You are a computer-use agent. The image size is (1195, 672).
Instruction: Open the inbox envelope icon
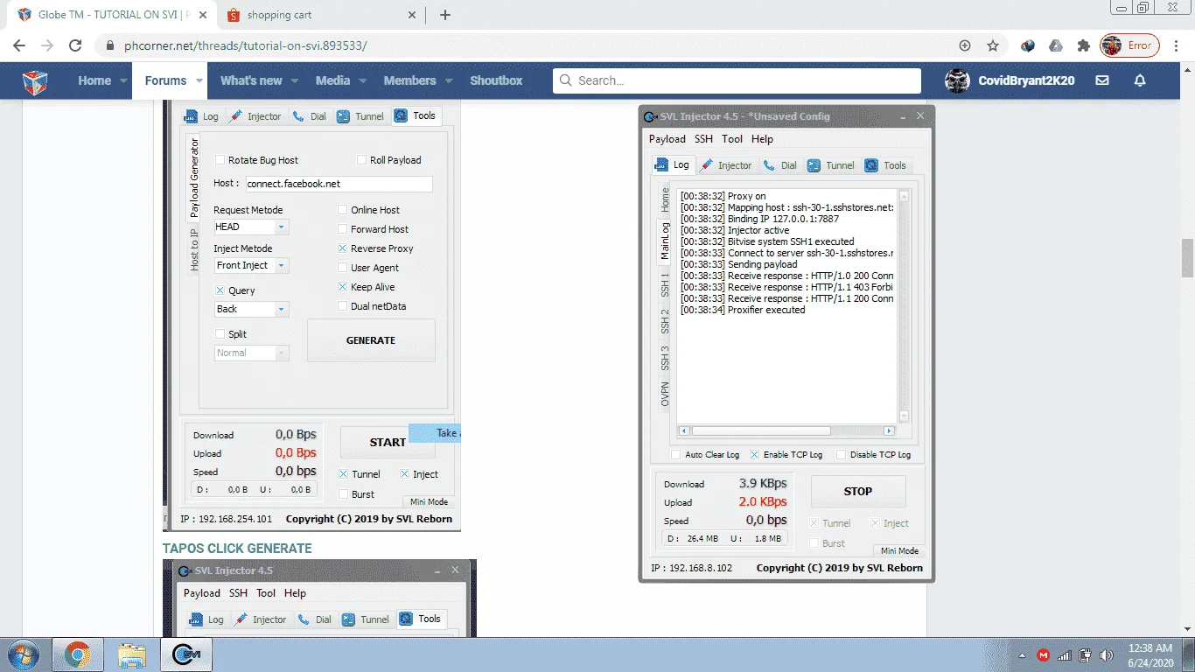[1102, 80]
